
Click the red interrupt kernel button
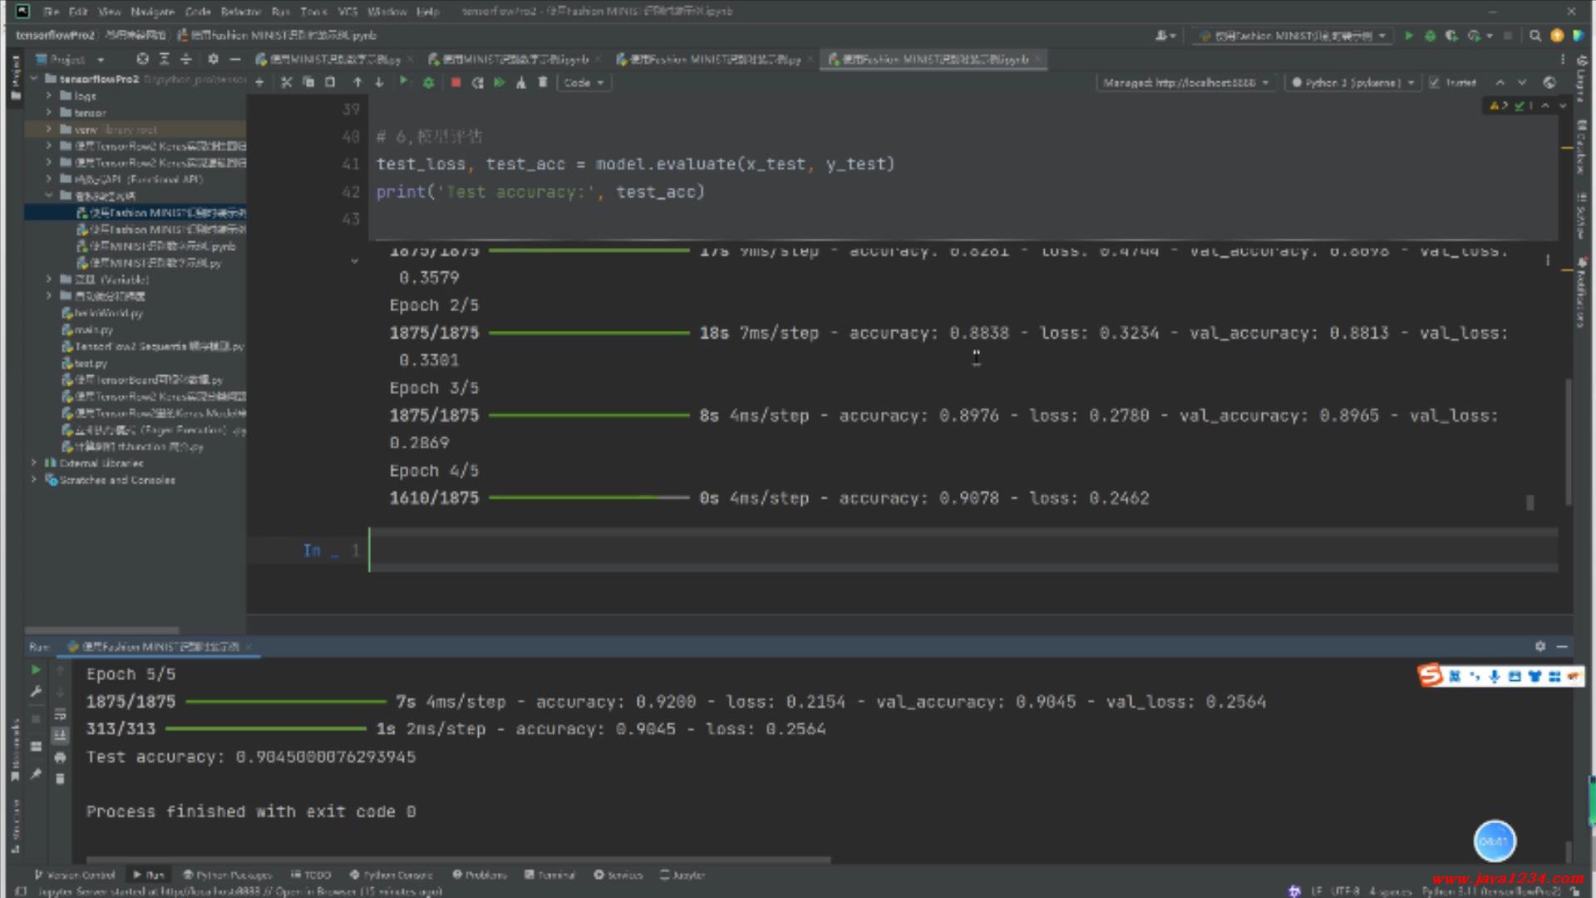[456, 82]
